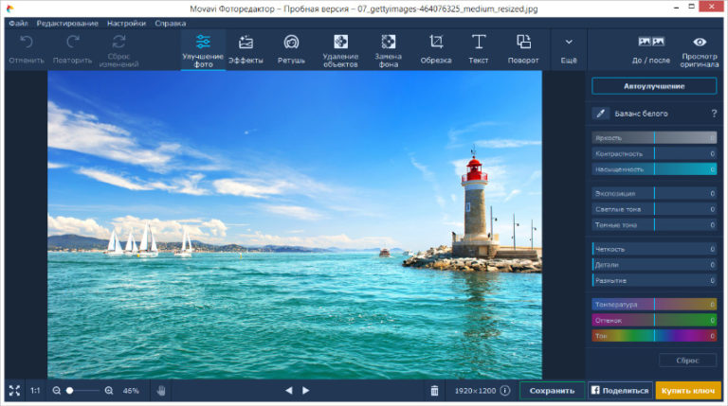Select the Обрезка crop tool

point(436,48)
